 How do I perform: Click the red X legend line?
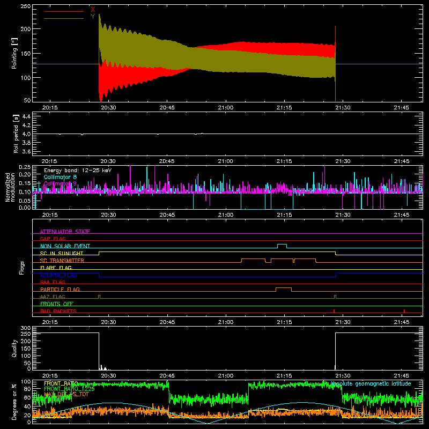point(64,11)
